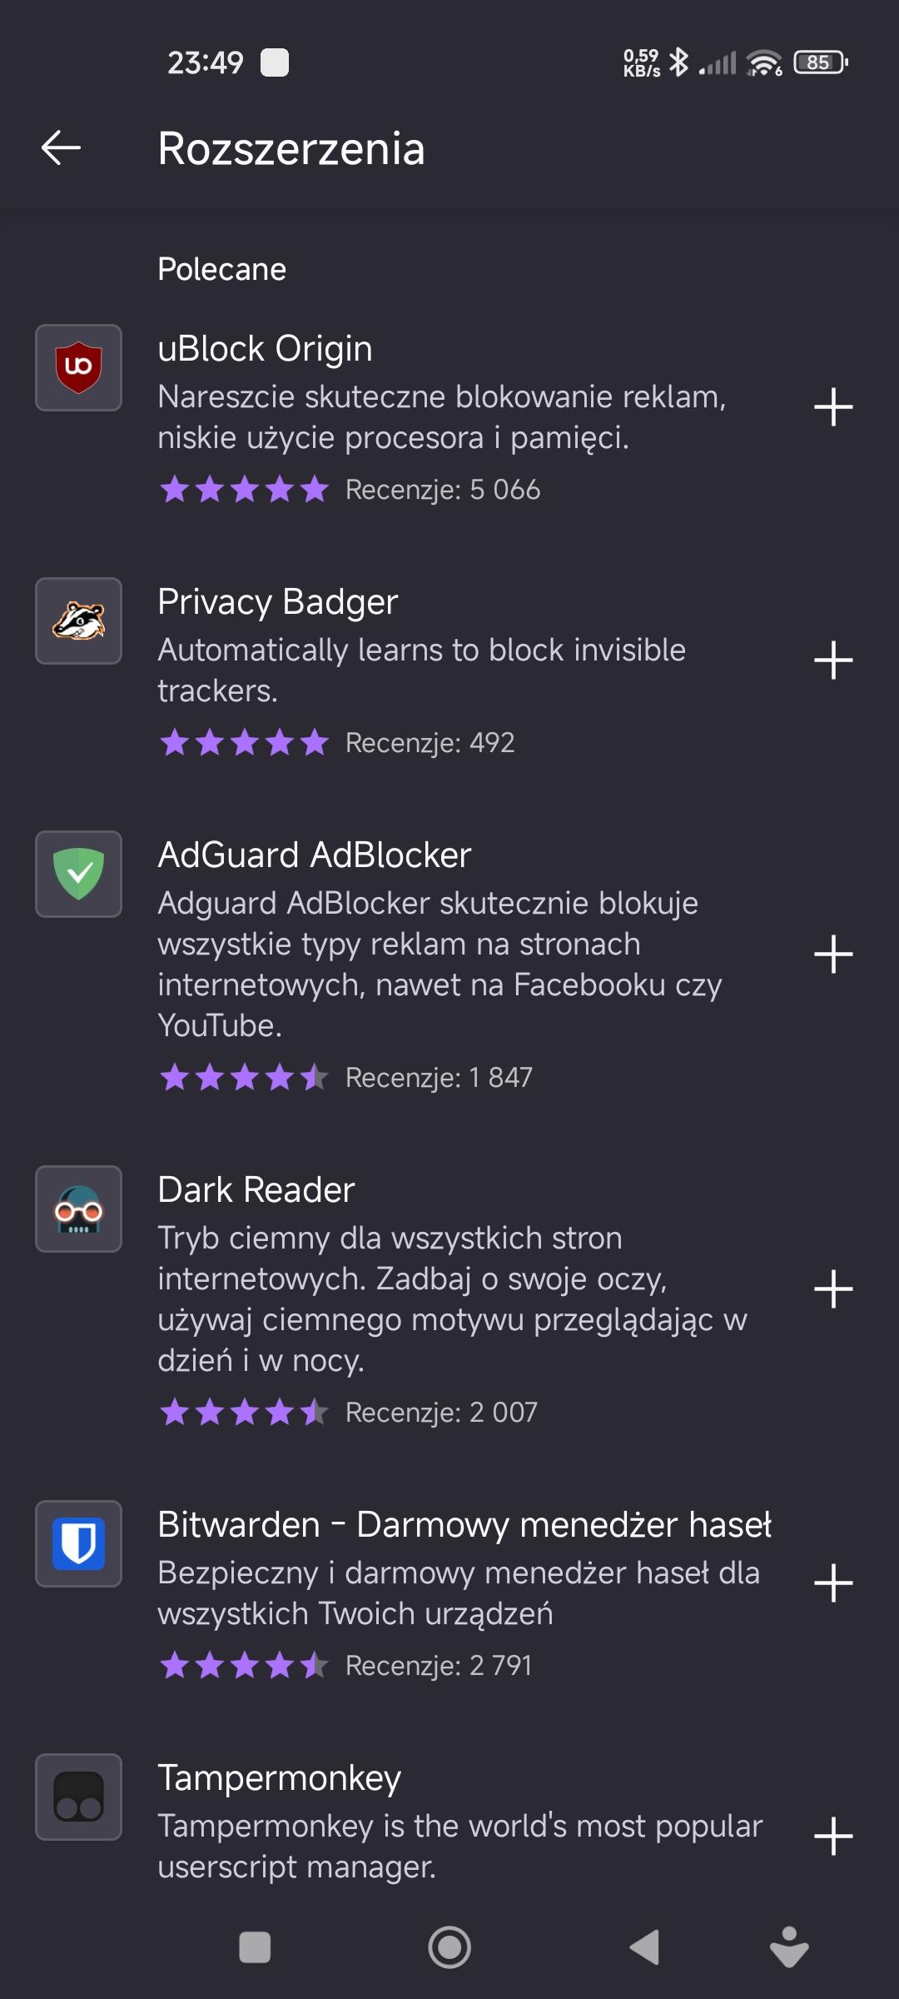
Task: Add the uBlock Origin extension
Action: (x=832, y=407)
